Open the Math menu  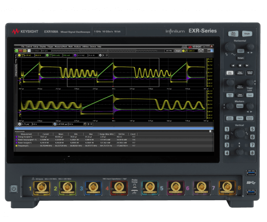pyautogui.click(x=70, y=47)
